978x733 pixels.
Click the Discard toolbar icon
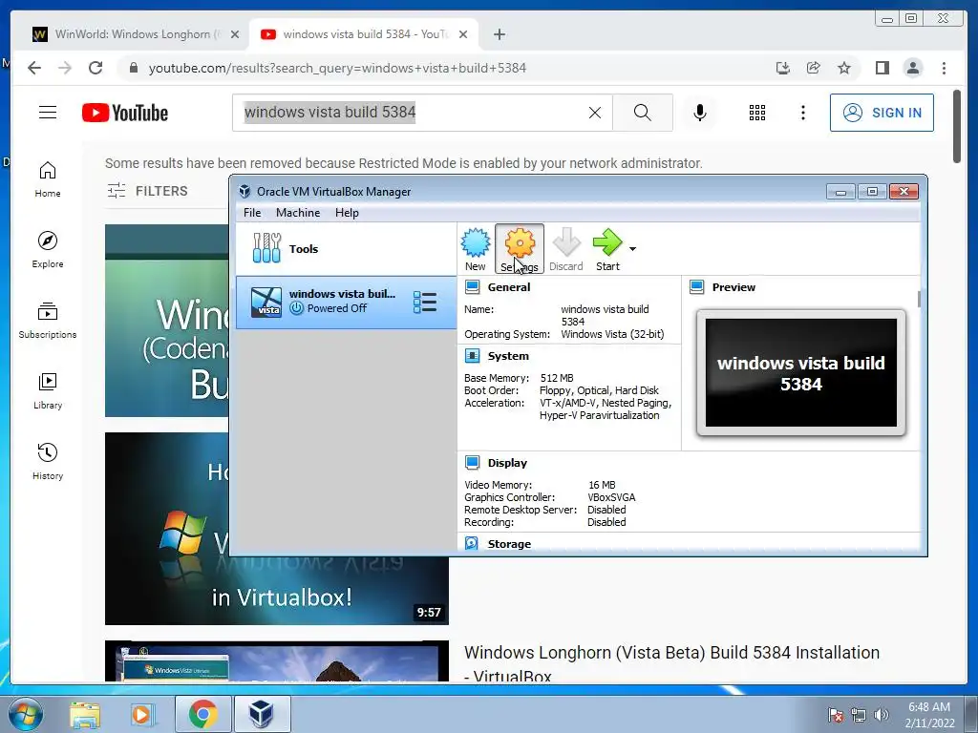click(x=565, y=249)
